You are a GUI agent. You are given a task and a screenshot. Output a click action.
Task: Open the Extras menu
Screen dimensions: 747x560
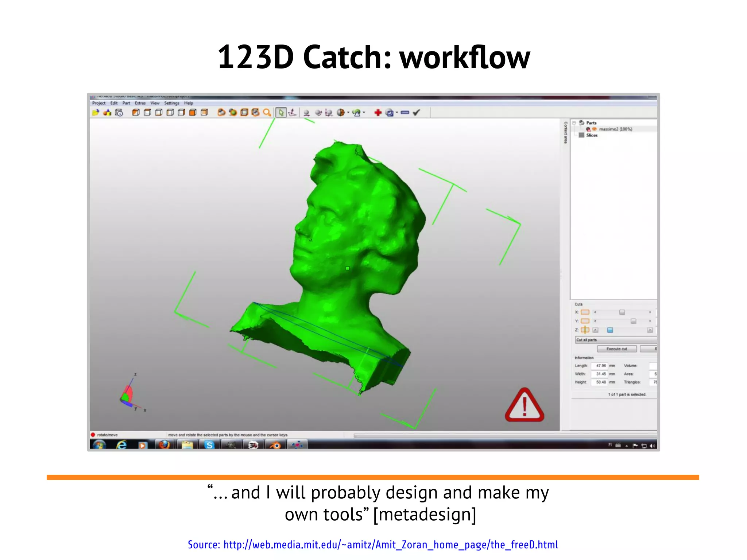click(x=140, y=103)
